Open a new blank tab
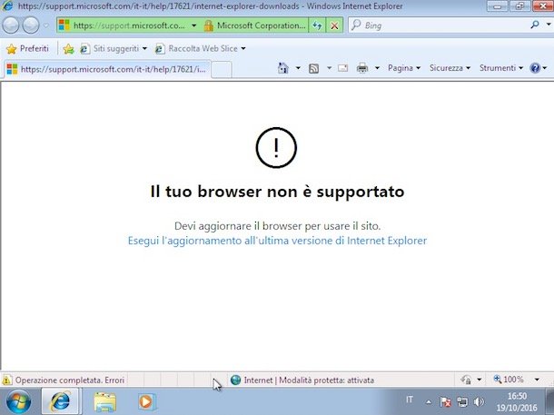The width and height of the screenshot is (554, 415). point(222,69)
